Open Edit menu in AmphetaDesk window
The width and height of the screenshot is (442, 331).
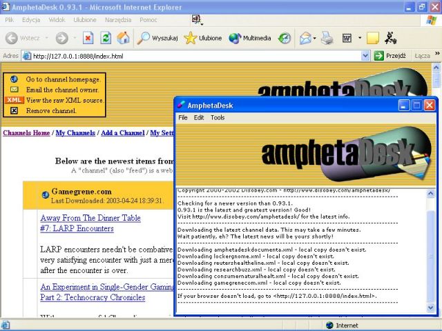click(199, 118)
